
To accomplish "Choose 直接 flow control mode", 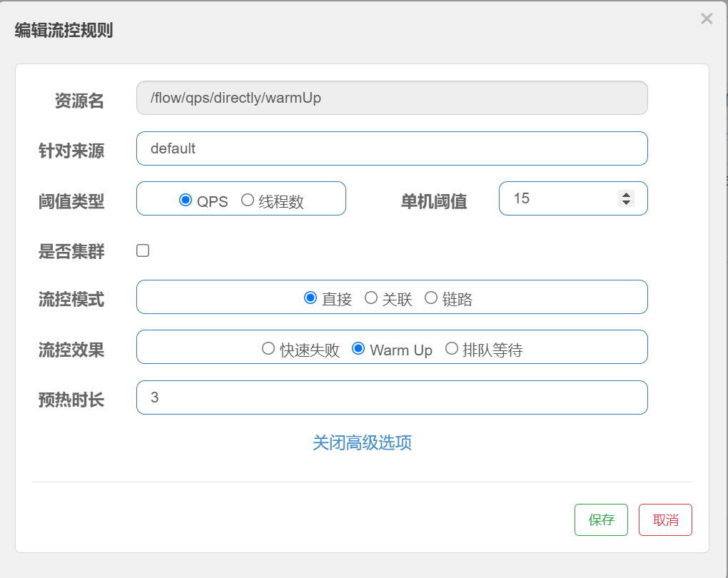I will click(310, 298).
